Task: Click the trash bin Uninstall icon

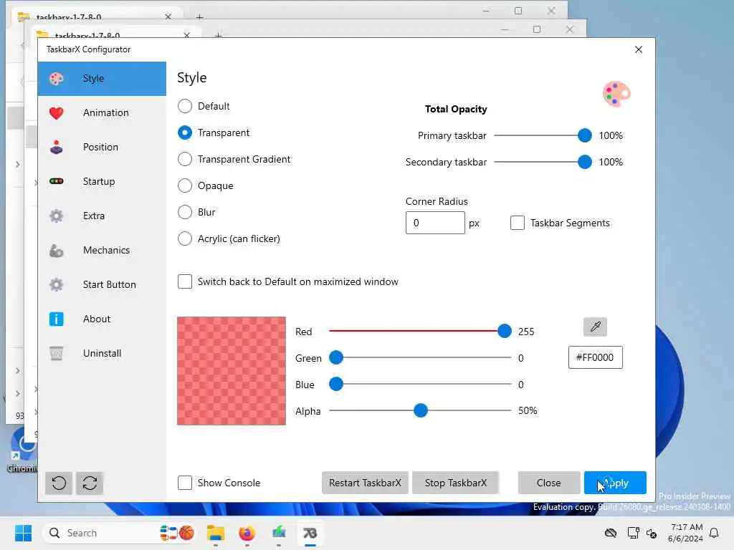Action: pyautogui.click(x=56, y=354)
